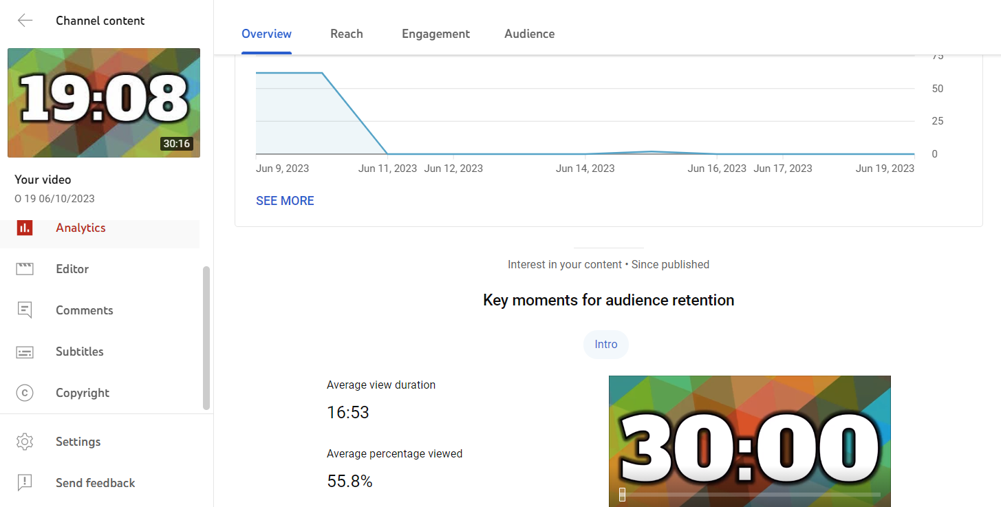Open the Engagement tab
The height and width of the screenshot is (507, 1001).
(x=435, y=33)
